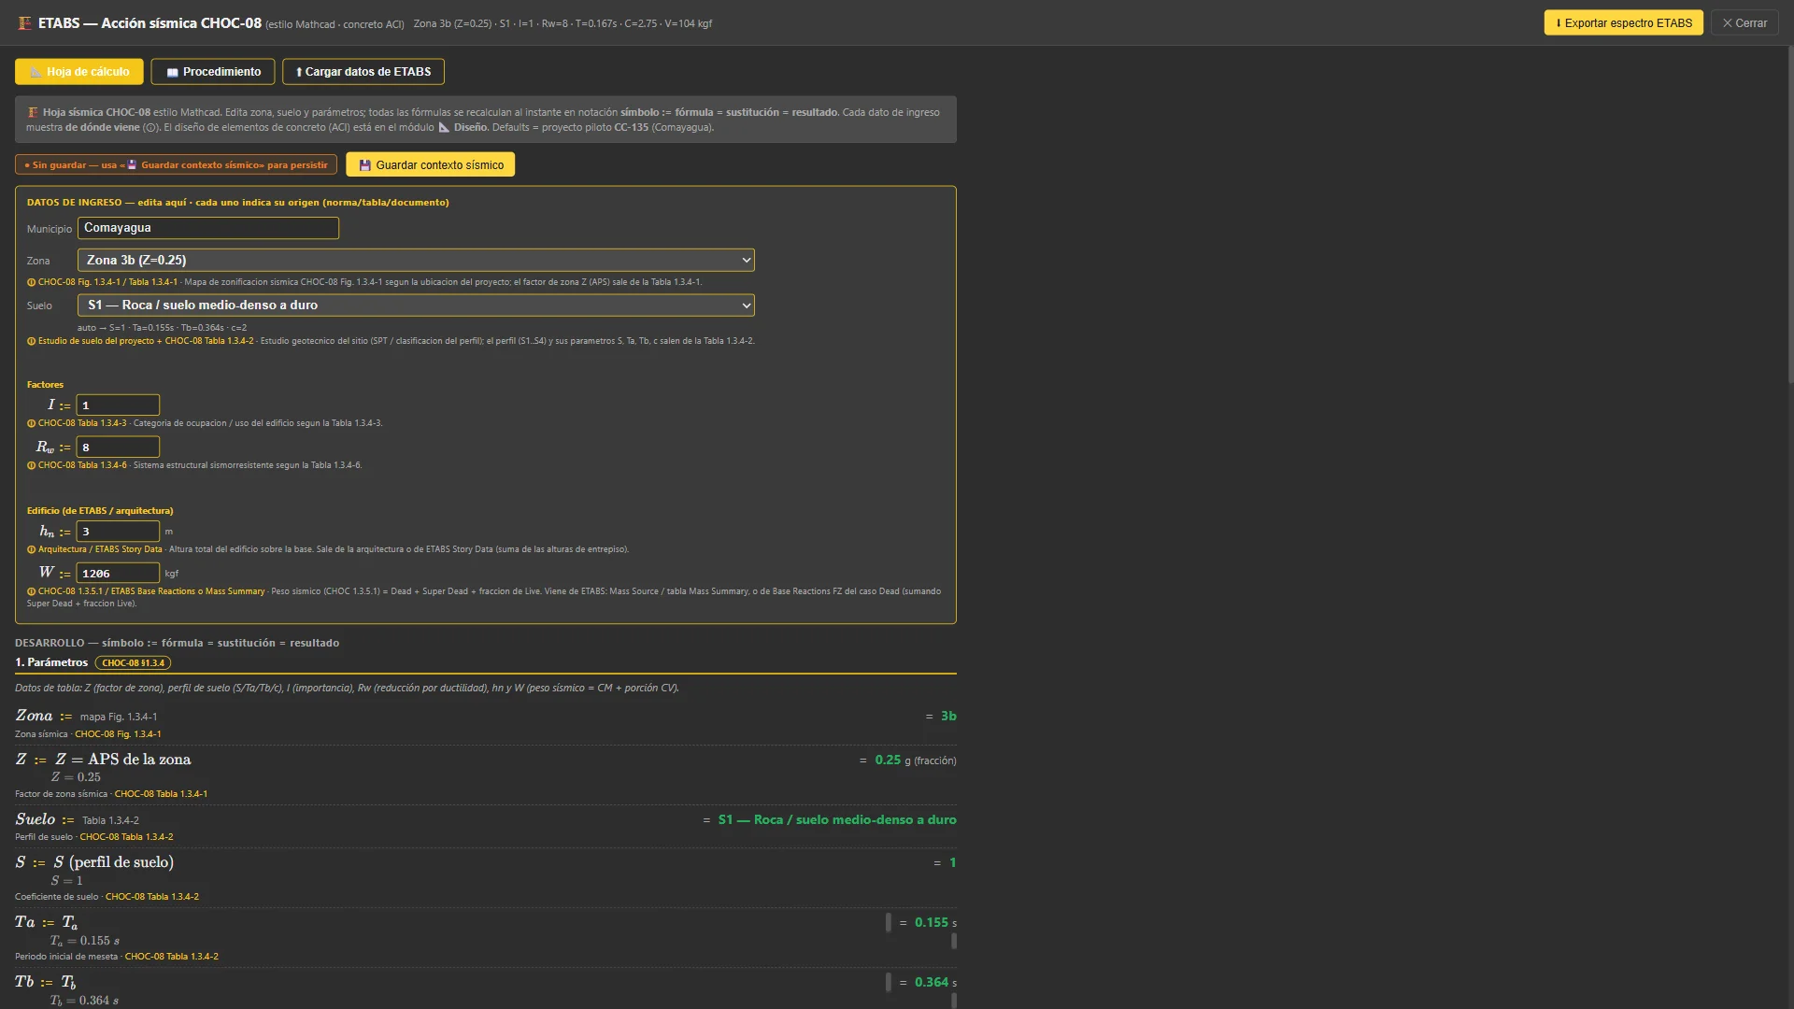Click the info icon beside Arquitectura / ETABS Story Data
1794x1009 pixels.
31,549
